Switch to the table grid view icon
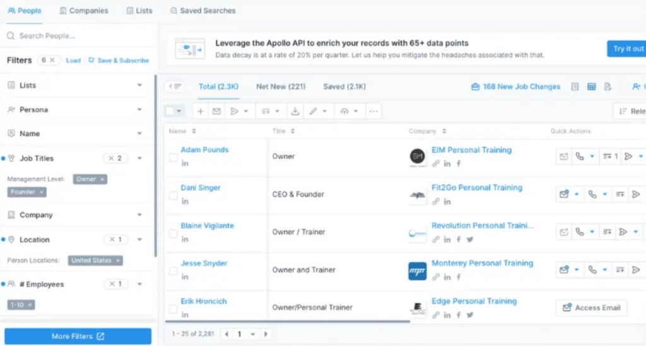This screenshot has width=646, height=346. [x=592, y=86]
